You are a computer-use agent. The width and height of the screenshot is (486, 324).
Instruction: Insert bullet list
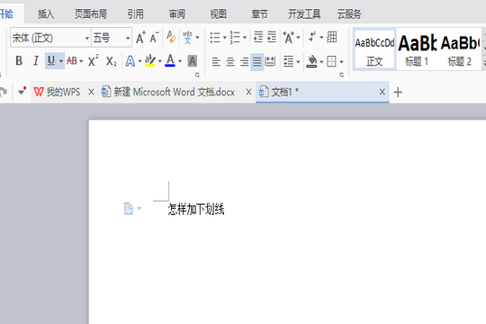click(215, 38)
